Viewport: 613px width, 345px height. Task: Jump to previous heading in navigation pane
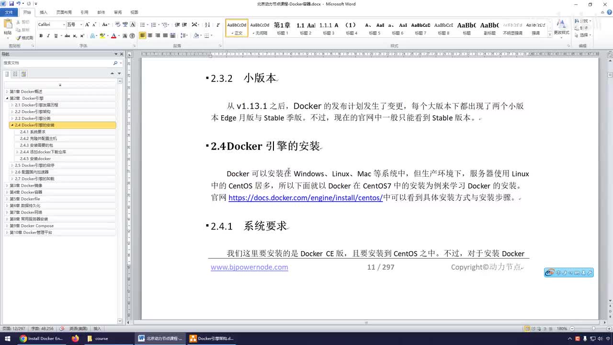pyautogui.click(x=113, y=73)
